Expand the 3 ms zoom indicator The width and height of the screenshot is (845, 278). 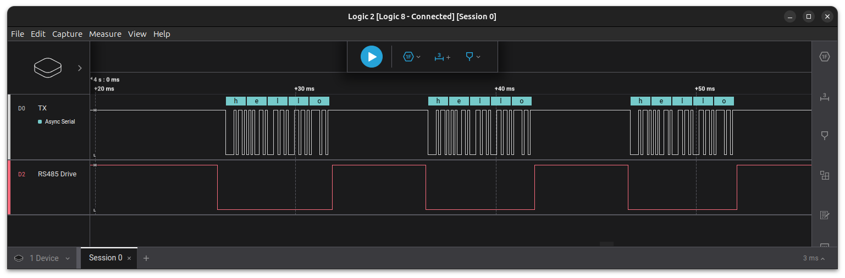click(814, 258)
